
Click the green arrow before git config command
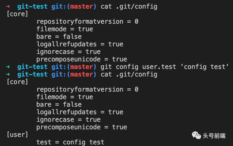8,67
